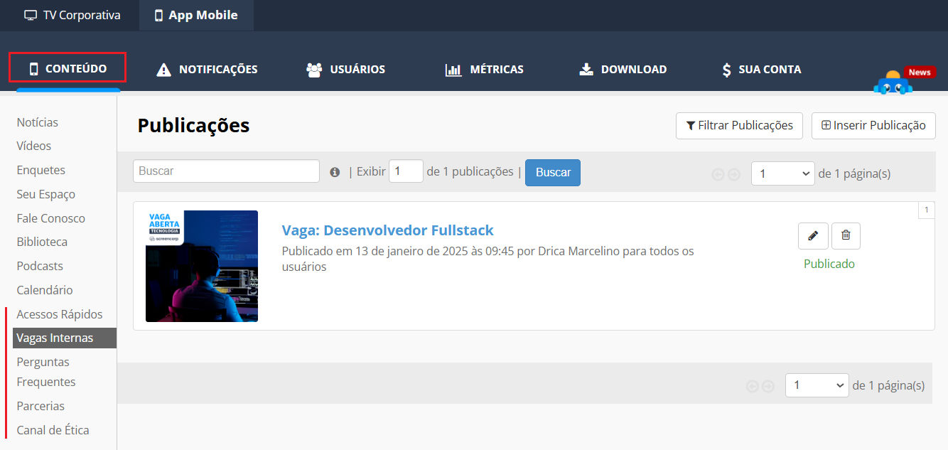948x450 pixels.
Task: Click the info icon beside search
Action: (x=335, y=172)
